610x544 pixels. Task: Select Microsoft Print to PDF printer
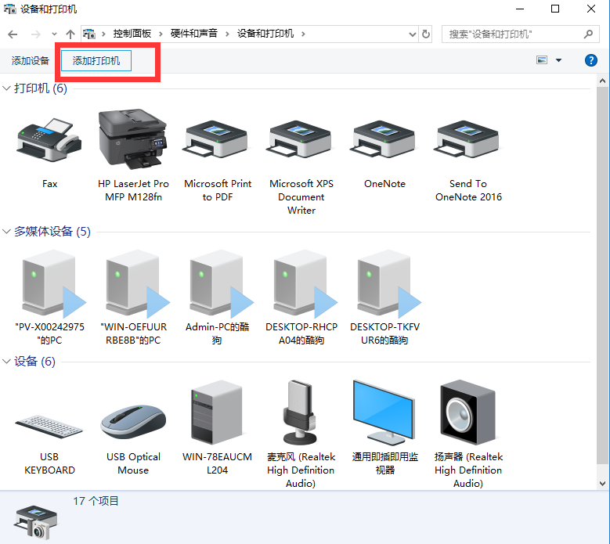click(217, 140)
